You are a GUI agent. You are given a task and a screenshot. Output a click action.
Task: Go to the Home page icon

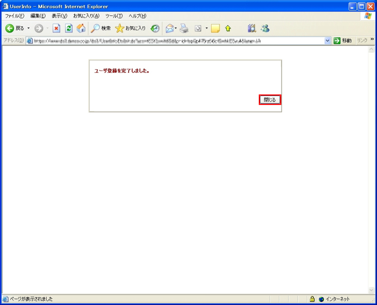(81, 28)
